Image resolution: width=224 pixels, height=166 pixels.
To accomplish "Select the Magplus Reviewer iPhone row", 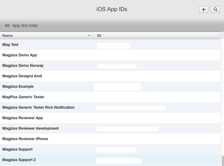I will 110,139.
